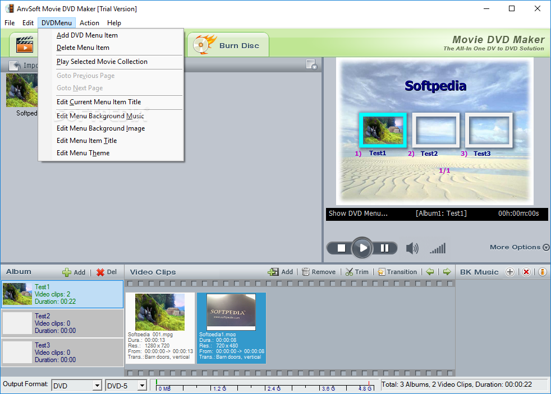The height and width of the screenshot is (394, 551).
Task: Click Test3 frame in DVD menu preview
Action: click(489, 130)
